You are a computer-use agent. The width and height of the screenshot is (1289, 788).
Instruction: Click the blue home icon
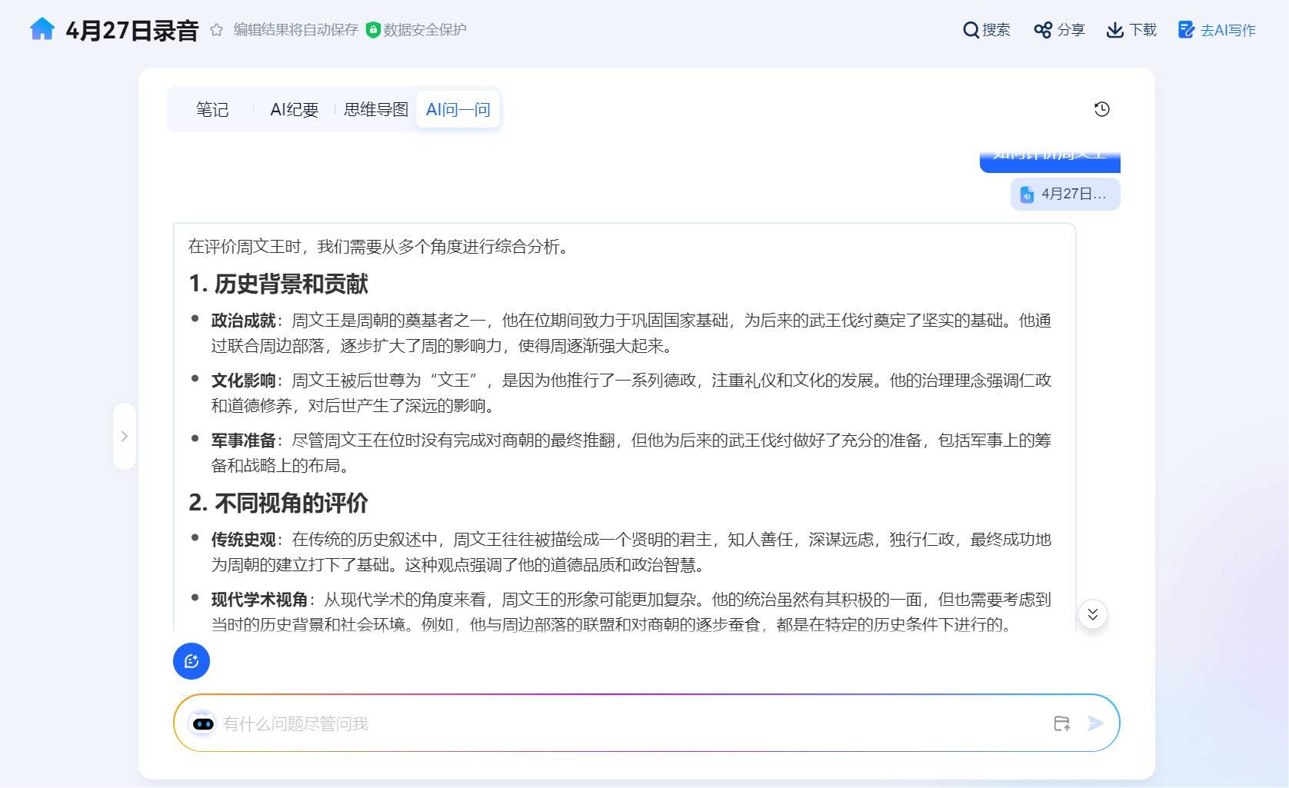point(42,29)
